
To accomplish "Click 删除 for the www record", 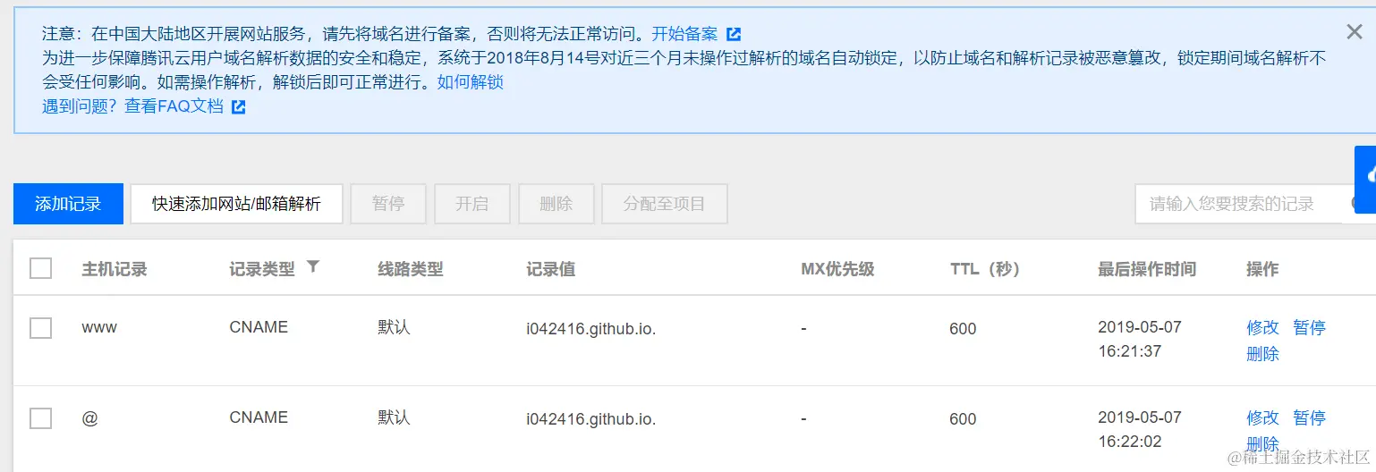I will (x=1262, y=354).
